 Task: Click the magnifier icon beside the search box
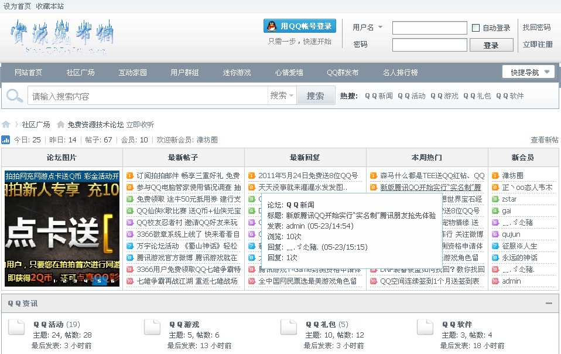pos(14,96)
